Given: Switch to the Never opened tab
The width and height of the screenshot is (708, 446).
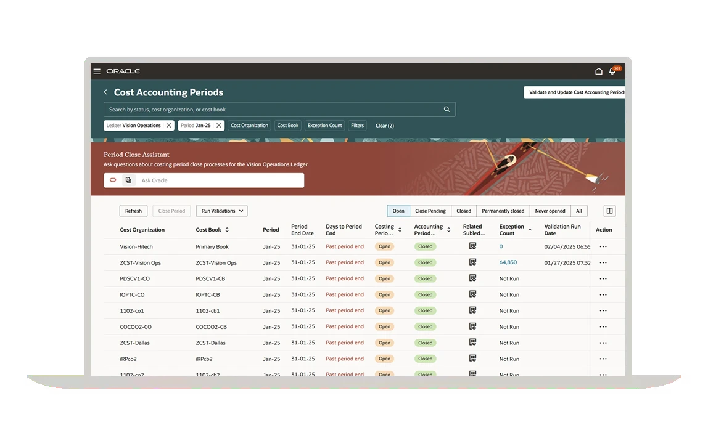Looking at the screenshot, I should tap(550, 211).
